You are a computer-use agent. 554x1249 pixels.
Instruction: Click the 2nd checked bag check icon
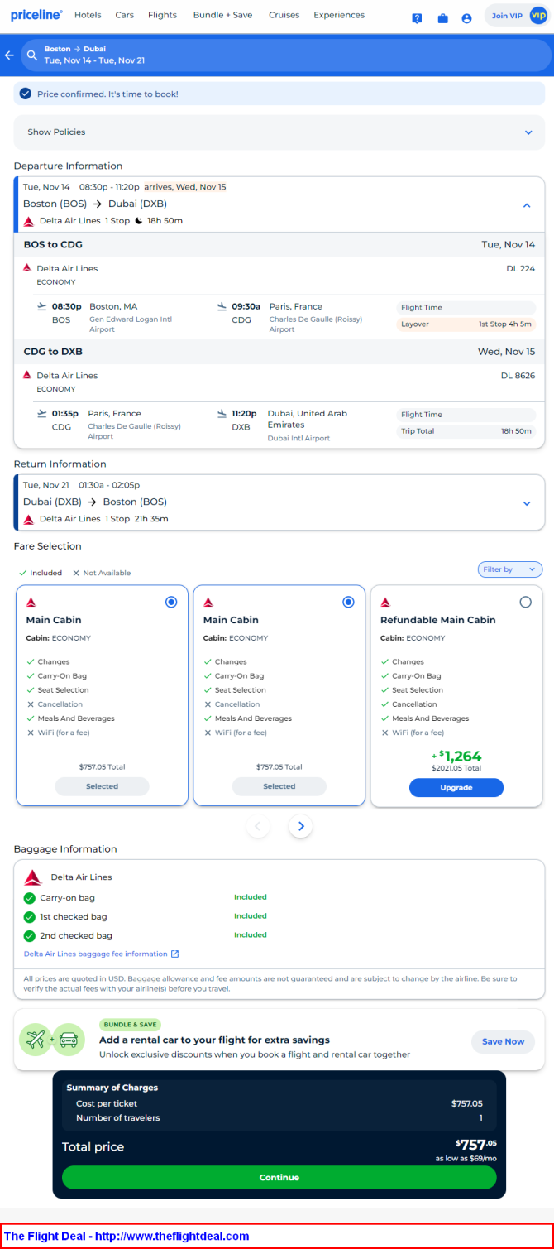(x=30, y=936)
